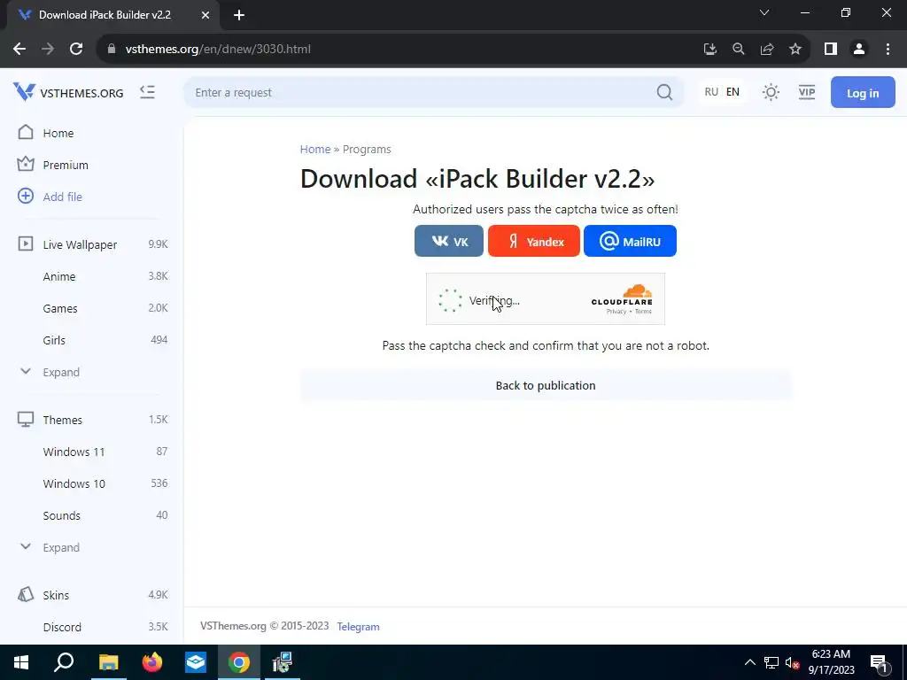Click the Skins icon in sidebar
Image resolution: width=907 pixels, height=680 pixels.
(26, 594)
